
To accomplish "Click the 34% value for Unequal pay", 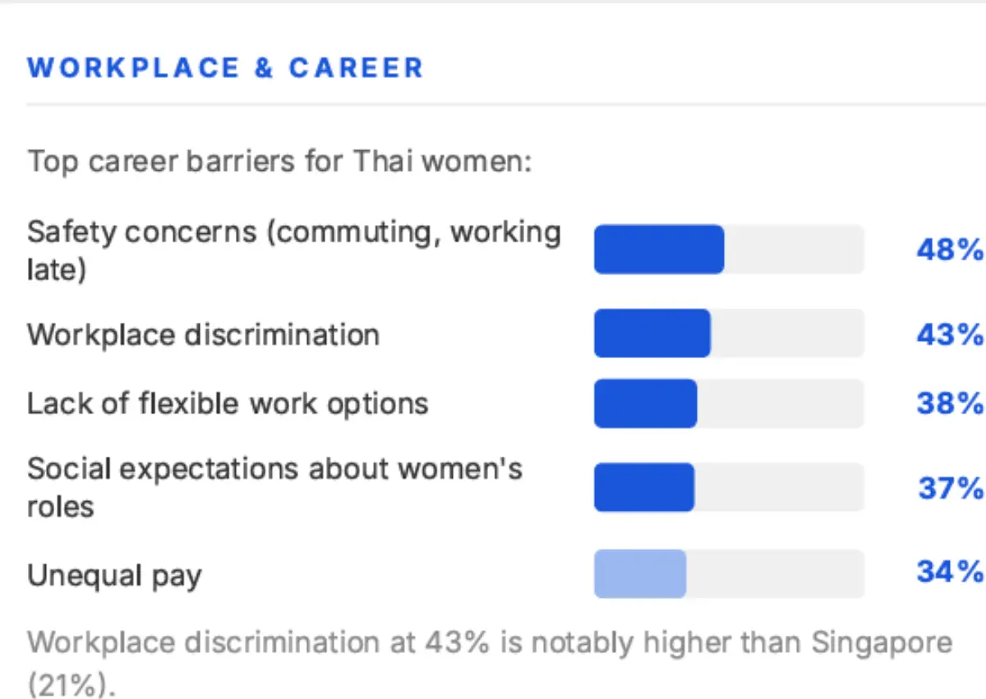I will 949,572.
